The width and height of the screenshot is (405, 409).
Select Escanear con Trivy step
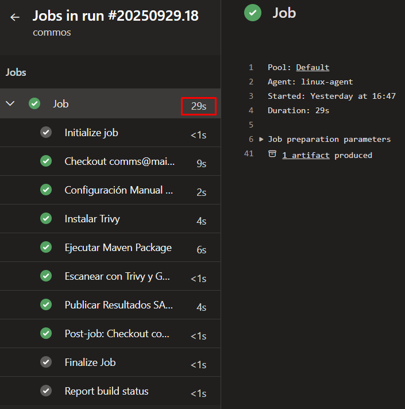[x=117, y=276]
